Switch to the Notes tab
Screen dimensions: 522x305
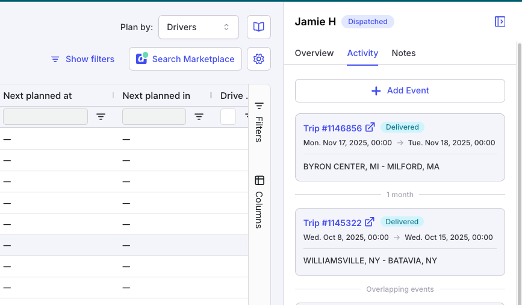click(403, 53)
